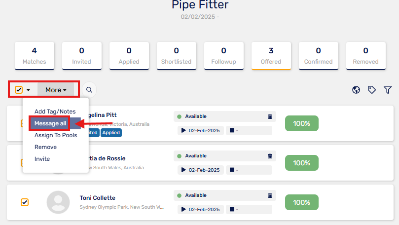The image size is (399, 225).
Task: Open the filter funnel icon
Action: point(388,90)
